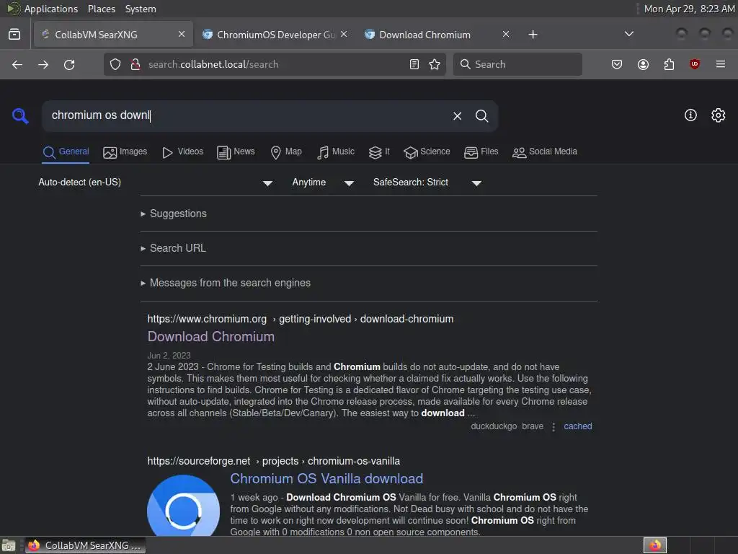
Task: Focus the SearXNG search query field
Action: 247,115
